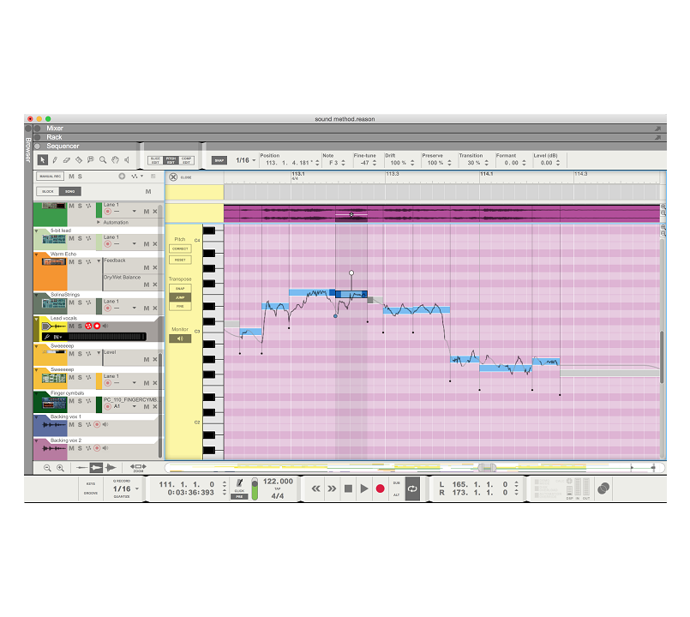Viewport: 690px width, 617px height.
Task: Click the click level green slider
Action: point(255,488)
